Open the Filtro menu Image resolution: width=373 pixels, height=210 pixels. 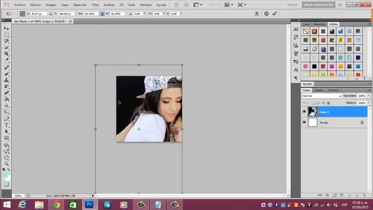[x=96, y=5]
